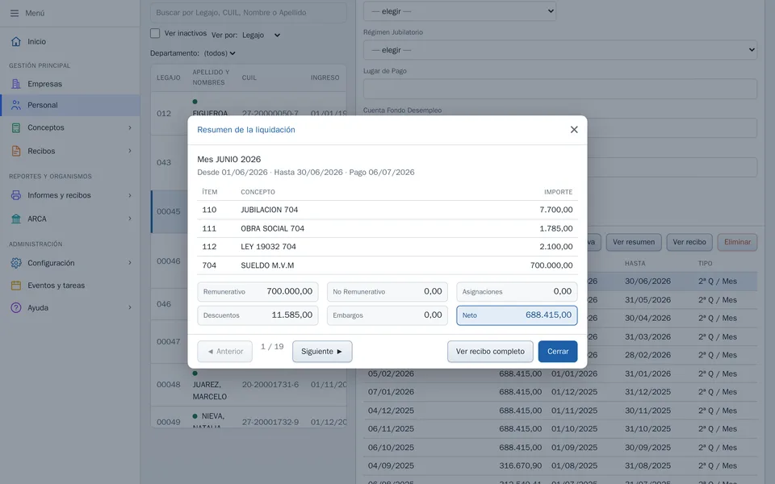Expand the Ayuda submenu chevron
The width and height of the screenshot is (775, 484).
[x=130, y=307]
